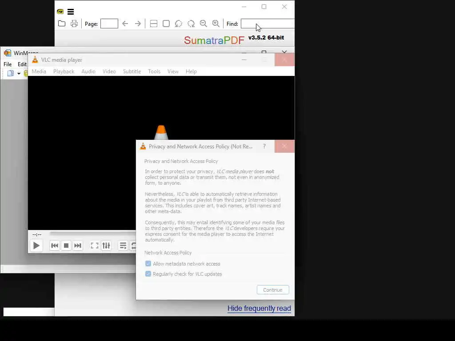Click the VLC seek progress bar
Screen dimensions: 455x341
(92, 233)
